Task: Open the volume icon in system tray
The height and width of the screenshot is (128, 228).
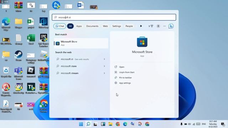Action: click(x=190, y=124)
